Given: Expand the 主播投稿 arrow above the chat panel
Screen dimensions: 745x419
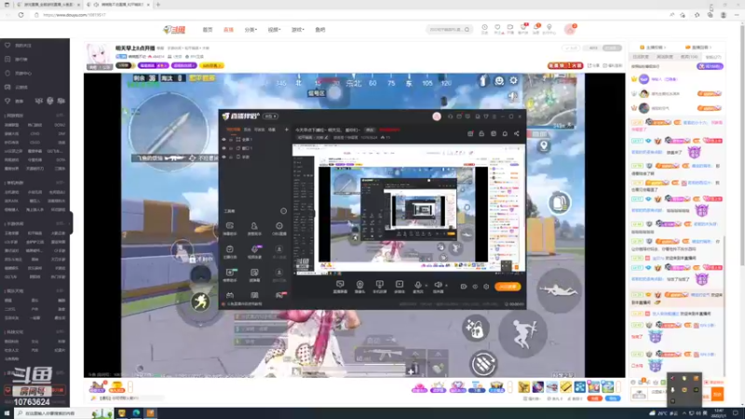Looking at the screenshot, I should (x=664, y=47).
